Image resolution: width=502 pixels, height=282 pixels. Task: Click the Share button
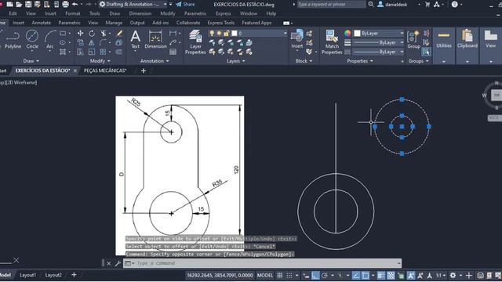[185, 5]
